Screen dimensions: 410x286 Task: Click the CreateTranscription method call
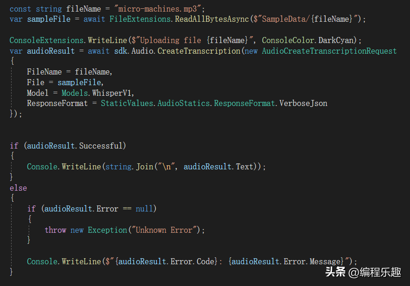coord(199,51)
